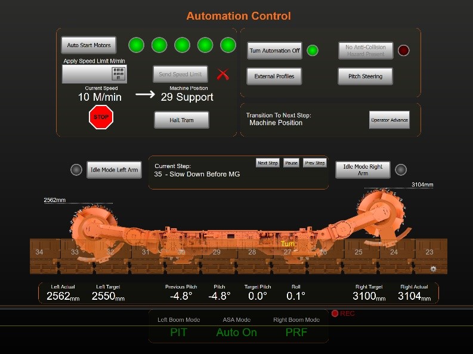
Task: Click the third green motor status light
Action: pos(182,45)
